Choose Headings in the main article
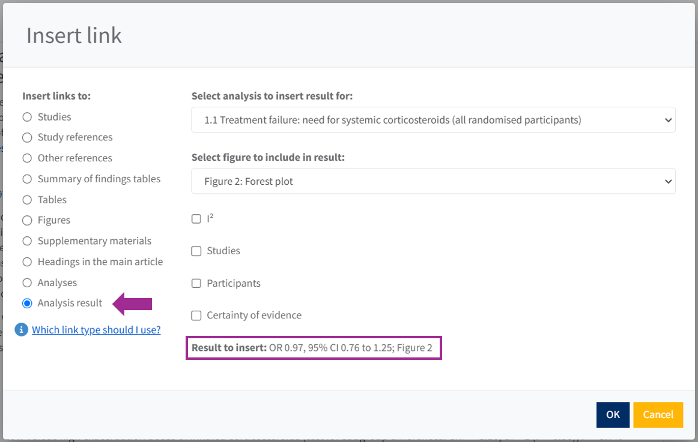Screen dimensions: 698x442 27,262
